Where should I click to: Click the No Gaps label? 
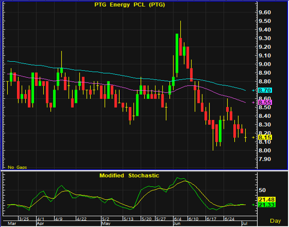[18, 167]
